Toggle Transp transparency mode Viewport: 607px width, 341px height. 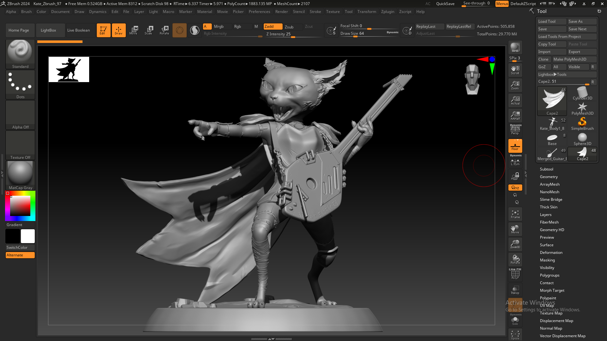[515, 290]
